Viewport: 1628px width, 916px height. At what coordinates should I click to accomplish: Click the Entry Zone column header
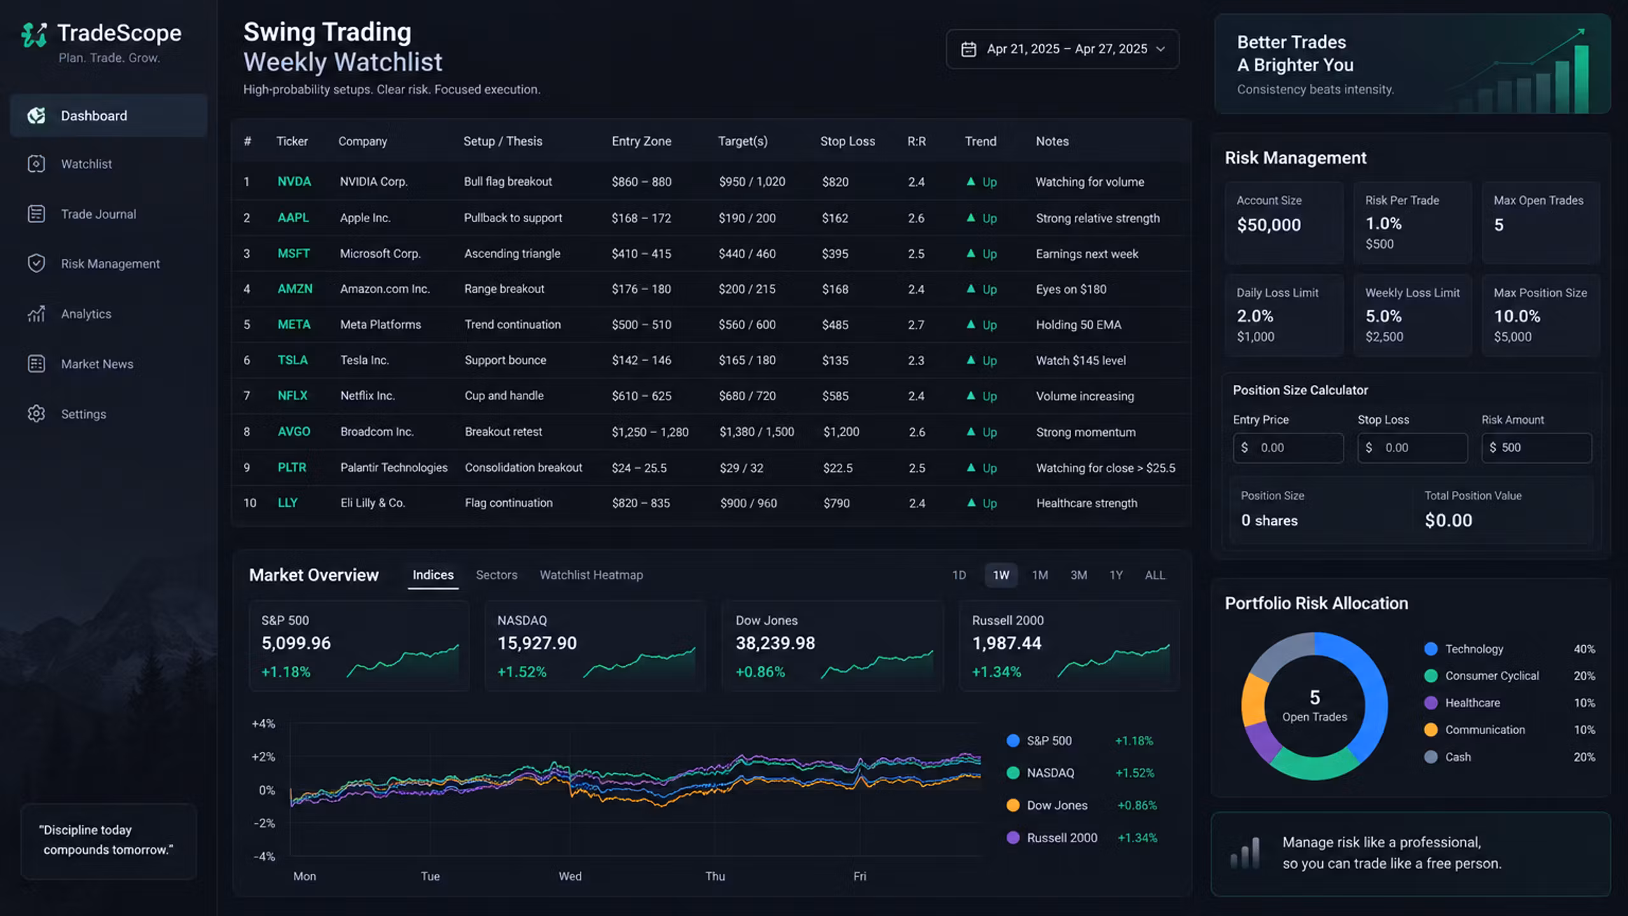[x=641, y=141]
